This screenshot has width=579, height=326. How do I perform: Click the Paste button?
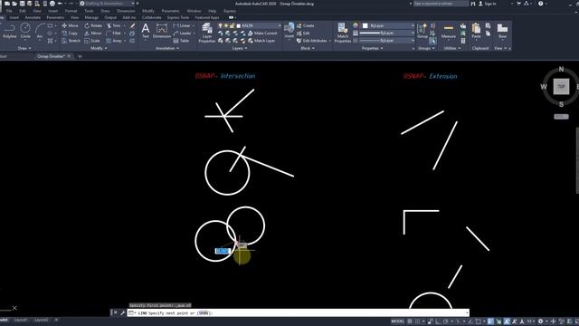pyautogui.click(x=476, y=31)
